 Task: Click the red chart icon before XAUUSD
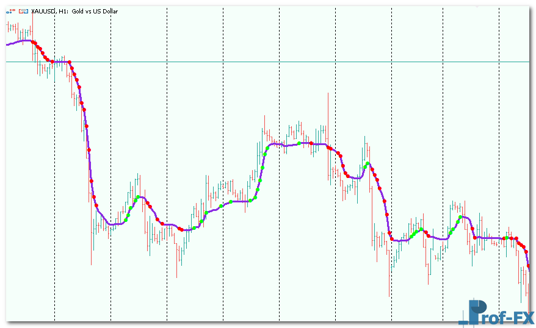(22, 12)
